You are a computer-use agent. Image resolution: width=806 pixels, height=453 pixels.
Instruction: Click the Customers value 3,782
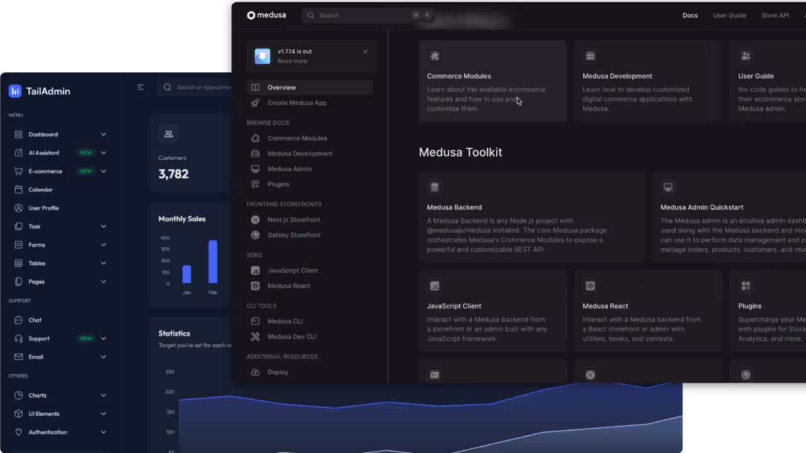[x=173, y=174]
